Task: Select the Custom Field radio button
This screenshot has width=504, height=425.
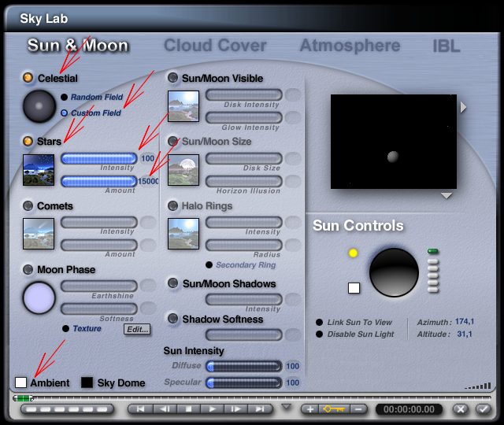Action: 64,113
